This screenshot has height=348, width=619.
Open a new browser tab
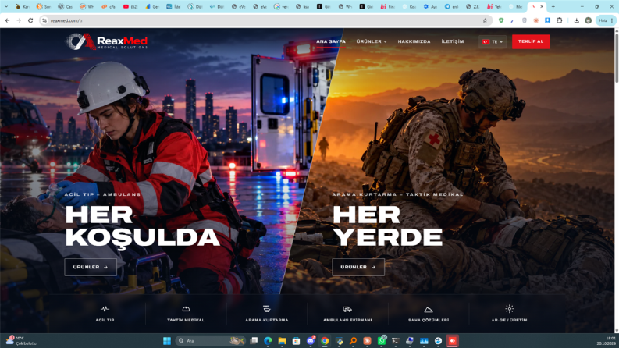click(x=553, y=7)
